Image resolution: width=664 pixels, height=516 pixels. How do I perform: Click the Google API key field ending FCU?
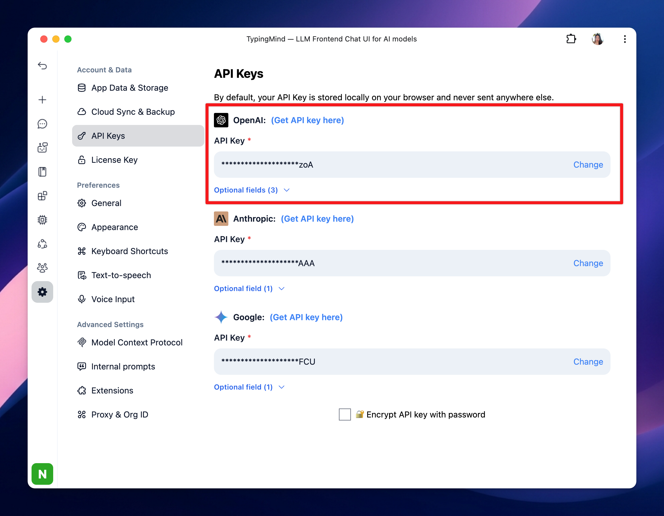click(x=412, y=361)
